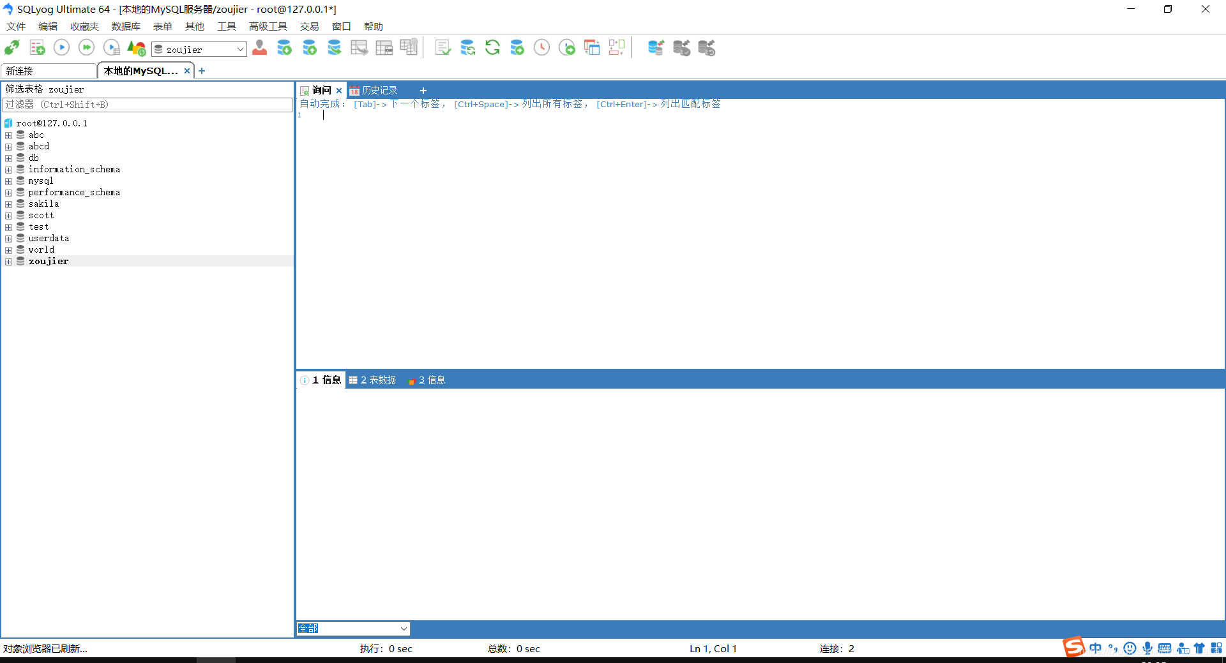Image resolution: width=1226 pixels, height=663 pixels.
Task: Open a new query editor icon
Action: pyautogui.click(x=37, y=48)
